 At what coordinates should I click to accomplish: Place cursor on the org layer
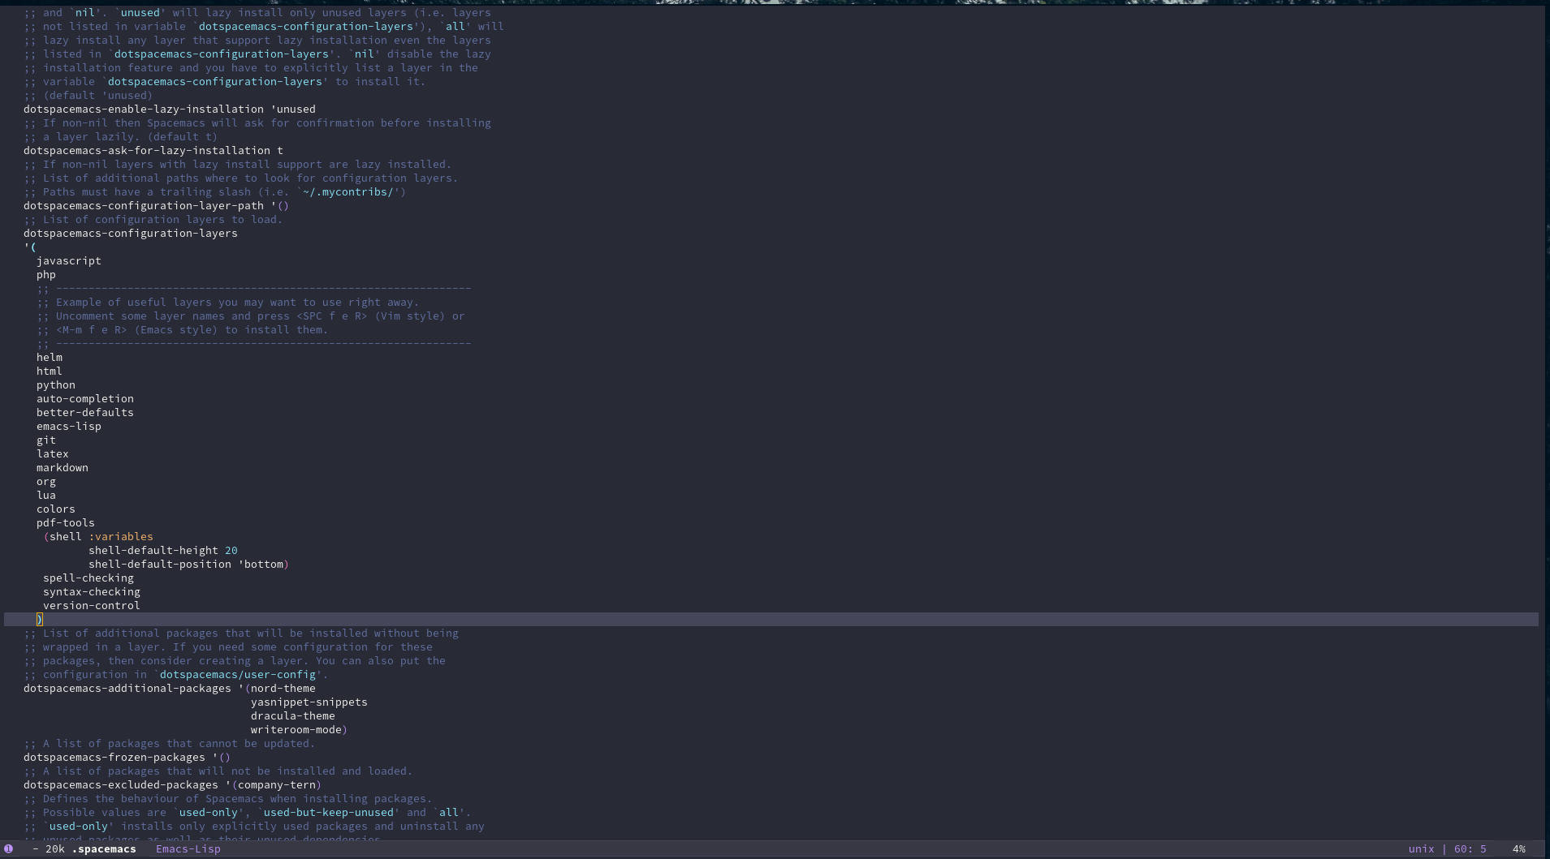click(x=46, y=481)
